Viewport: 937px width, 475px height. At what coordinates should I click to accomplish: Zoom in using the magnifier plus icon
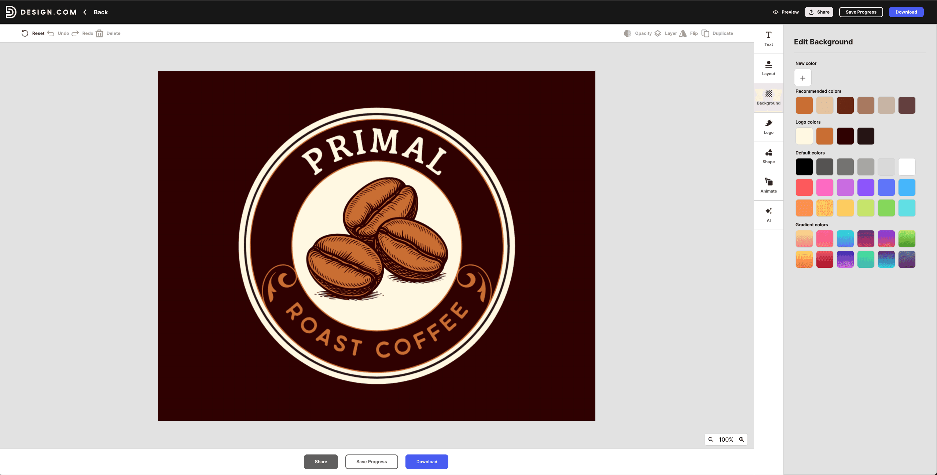tap(742, 439)
